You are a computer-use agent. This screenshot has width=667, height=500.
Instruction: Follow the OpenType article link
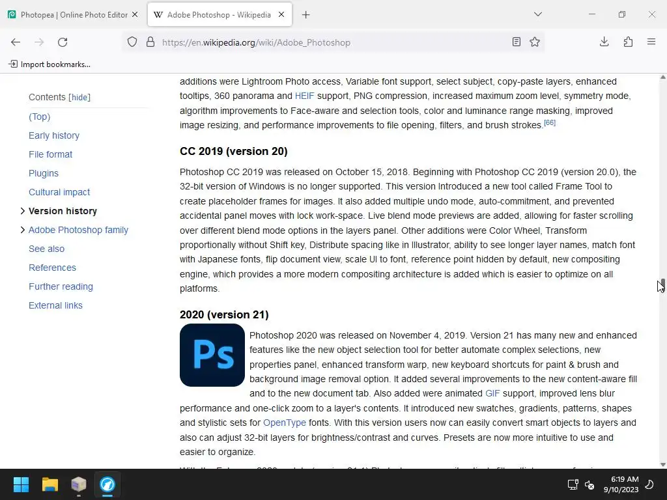[284, 423]
